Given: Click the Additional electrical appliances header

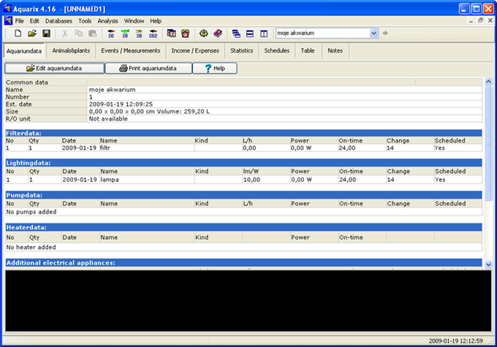Looking at the screenshot, I should (x=243, y=263).
